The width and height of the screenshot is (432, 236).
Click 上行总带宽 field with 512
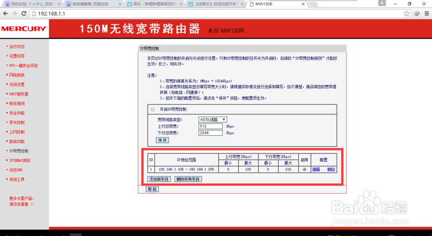pos(210,126)
